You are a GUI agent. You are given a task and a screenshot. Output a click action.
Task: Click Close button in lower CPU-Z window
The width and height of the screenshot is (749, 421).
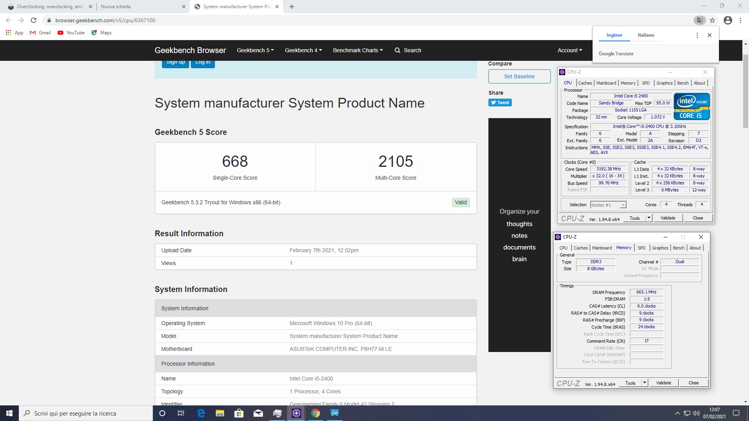694,383
